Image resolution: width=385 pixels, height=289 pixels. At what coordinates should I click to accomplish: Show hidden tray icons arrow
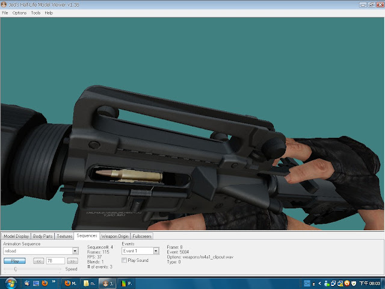pos(319,284)
